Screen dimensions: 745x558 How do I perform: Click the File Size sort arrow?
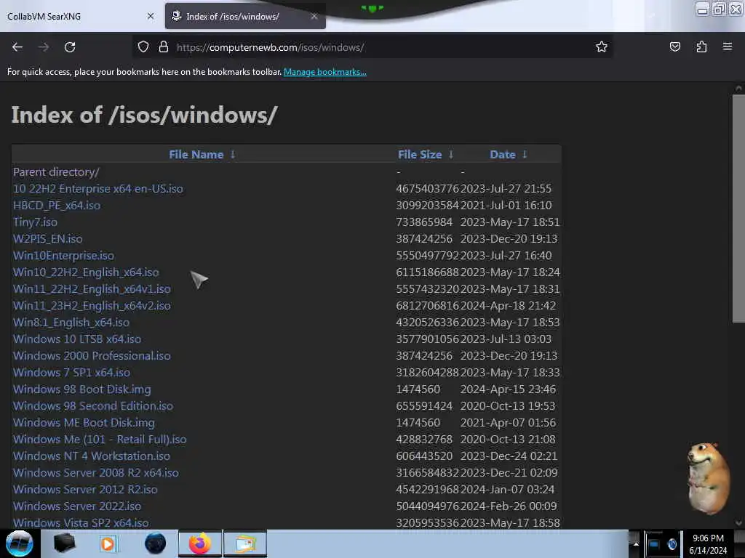tap(451, 154)
